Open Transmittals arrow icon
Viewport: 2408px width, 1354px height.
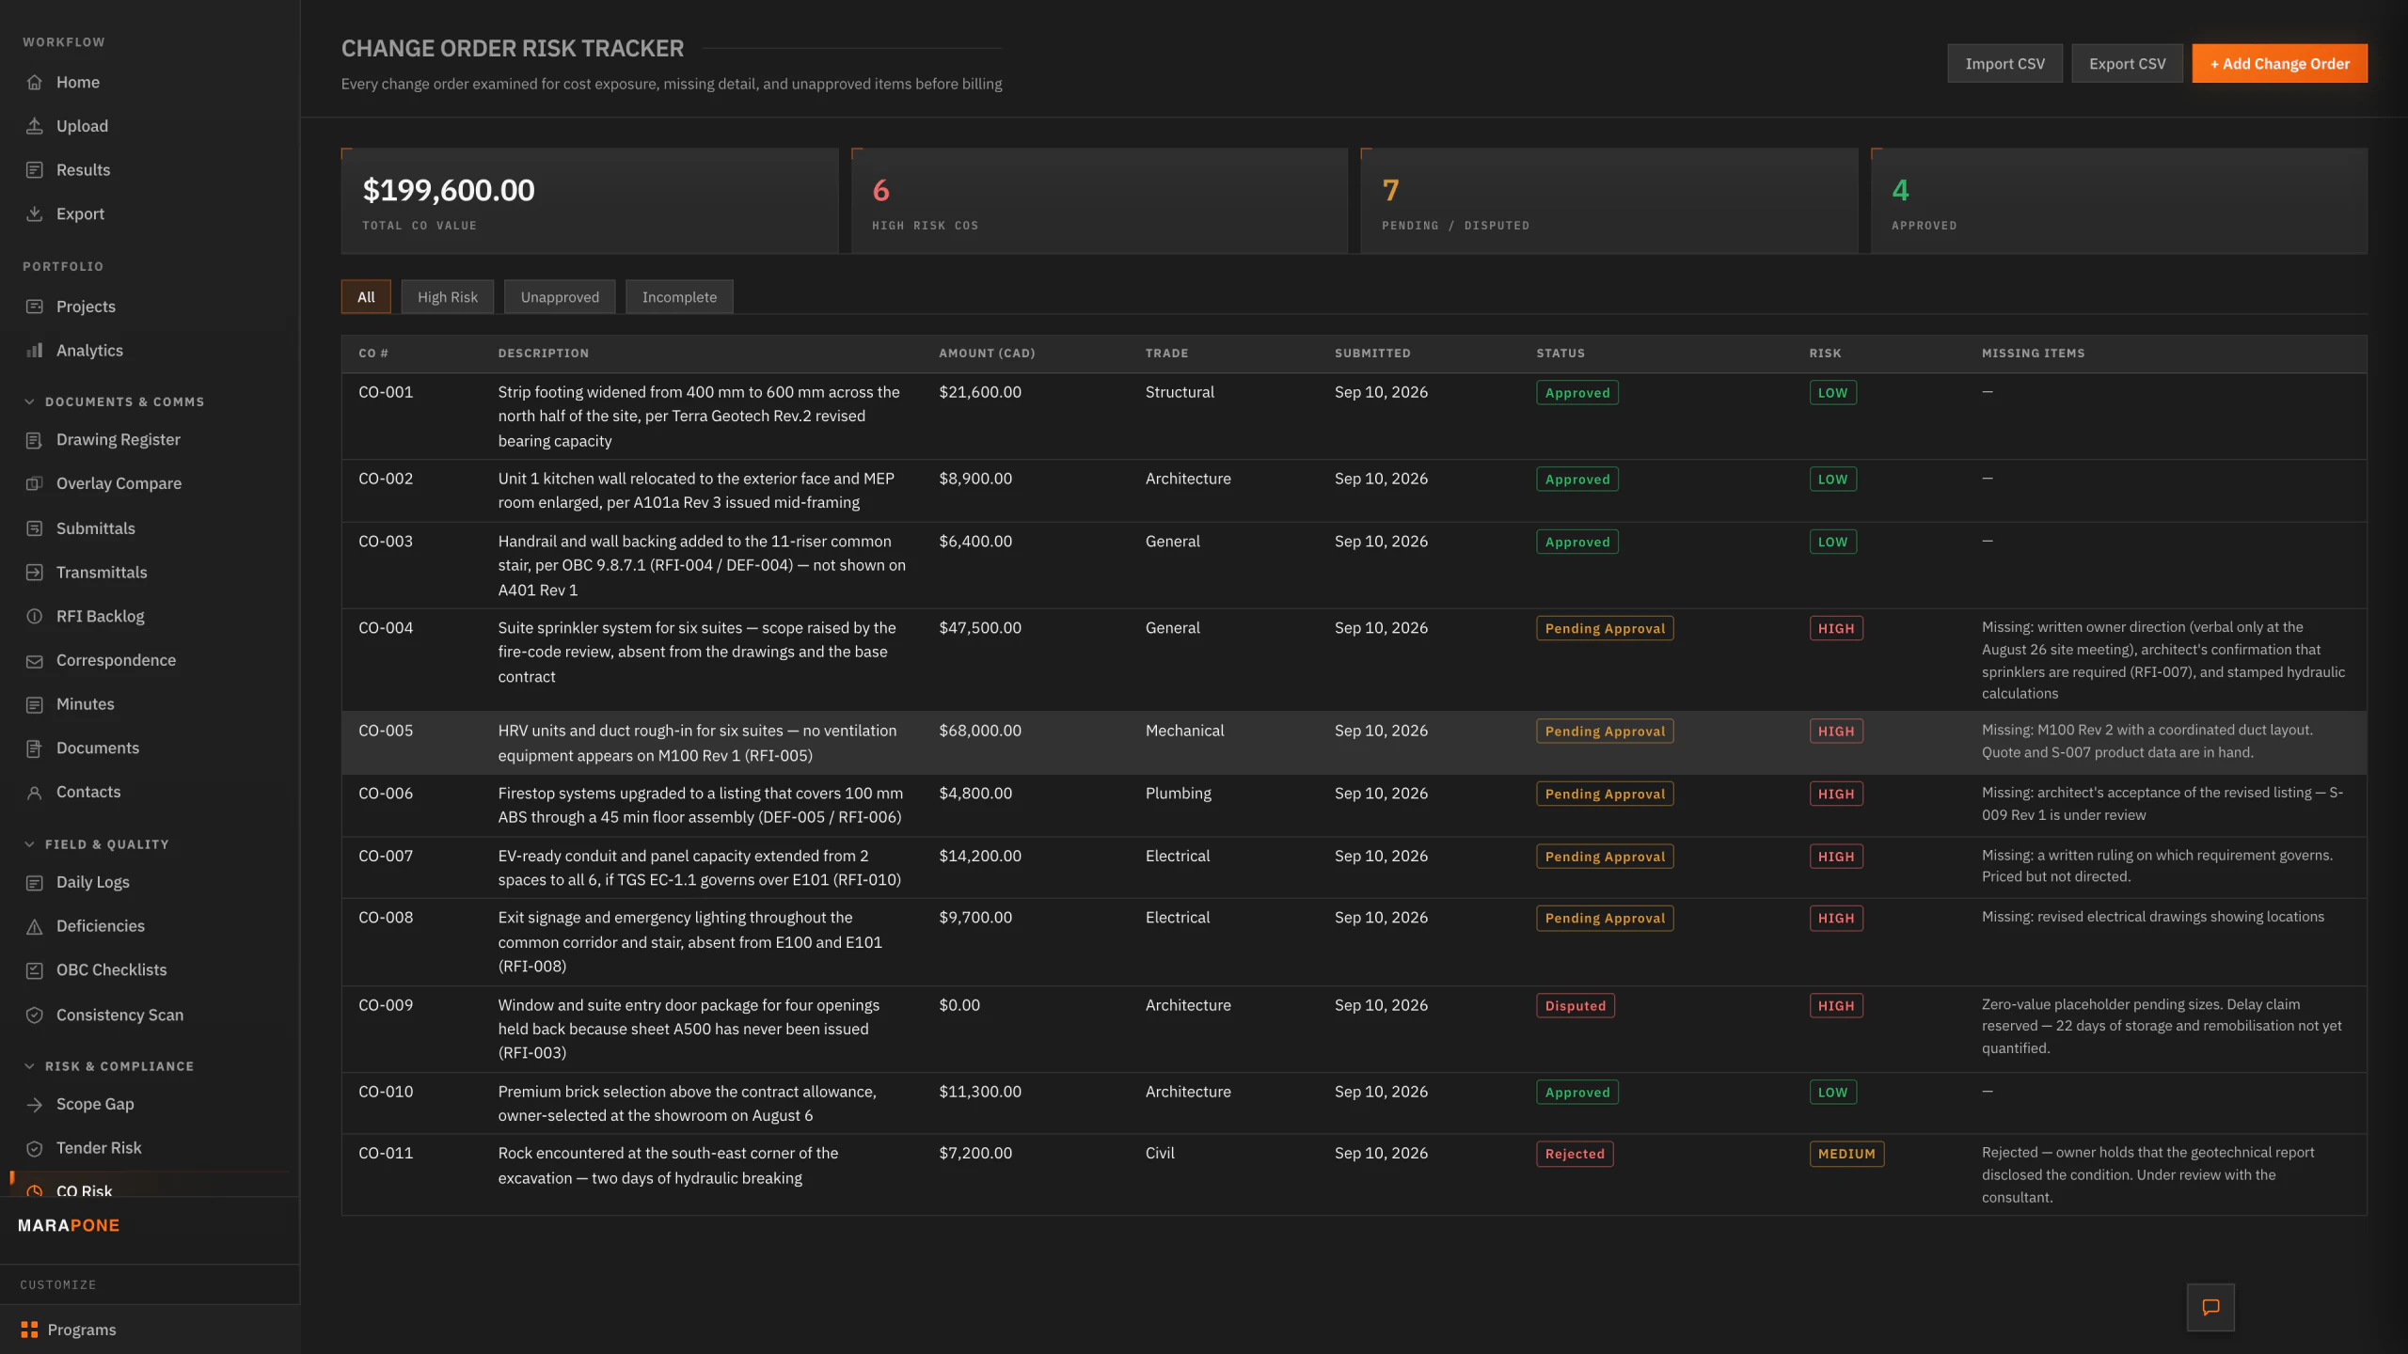(x=35, y=573)
